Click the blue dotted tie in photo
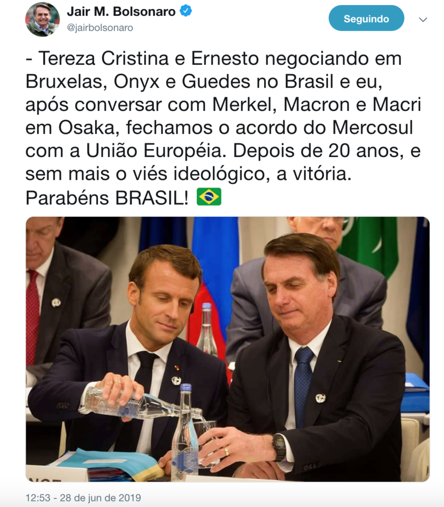The image size is (444, 507). [x=303, y=385]
